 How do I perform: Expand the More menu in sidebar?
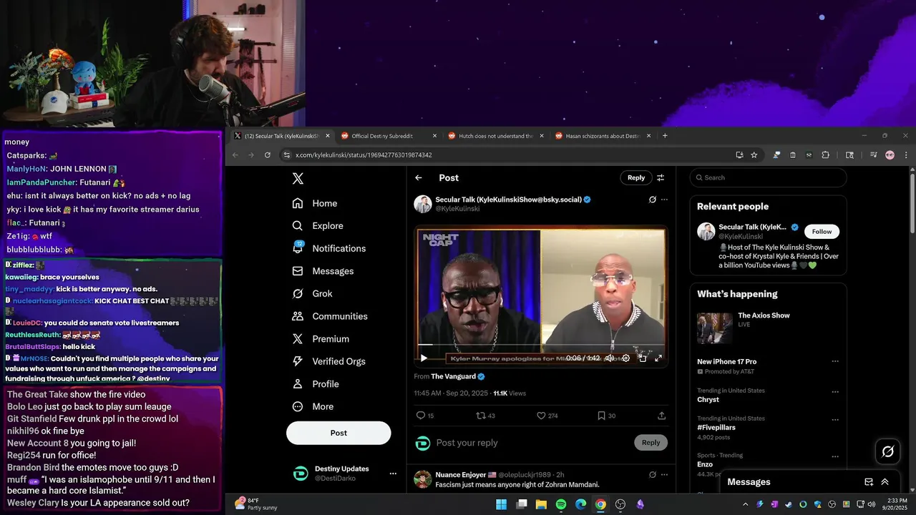click(313, 406)
